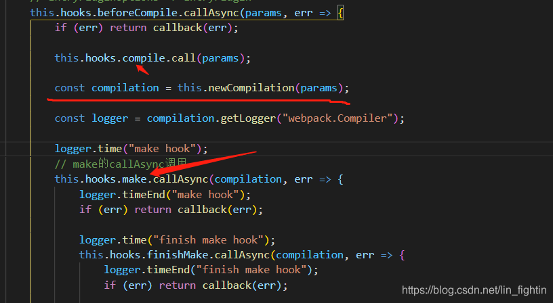
Task: Click 'getLogger' method call
Action: tap(248, 118)
